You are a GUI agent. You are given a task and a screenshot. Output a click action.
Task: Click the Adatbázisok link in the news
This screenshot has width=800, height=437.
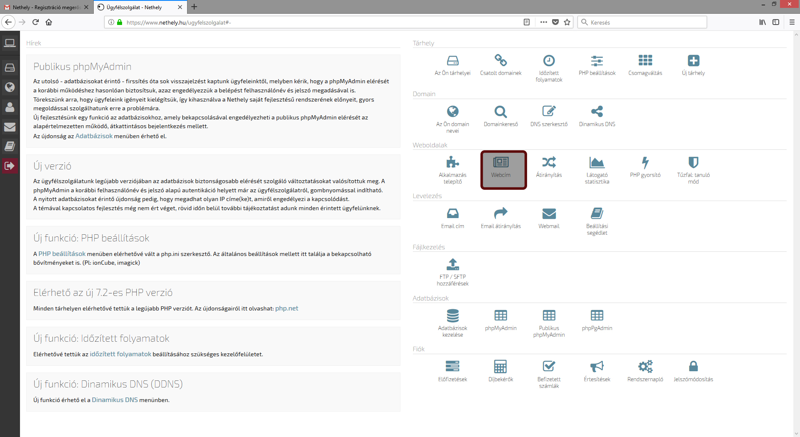point(94,136)
